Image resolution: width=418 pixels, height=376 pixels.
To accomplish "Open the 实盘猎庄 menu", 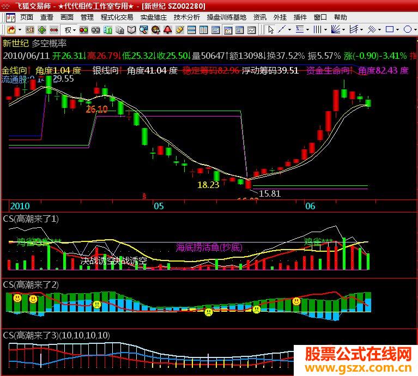I will [154, 17].
